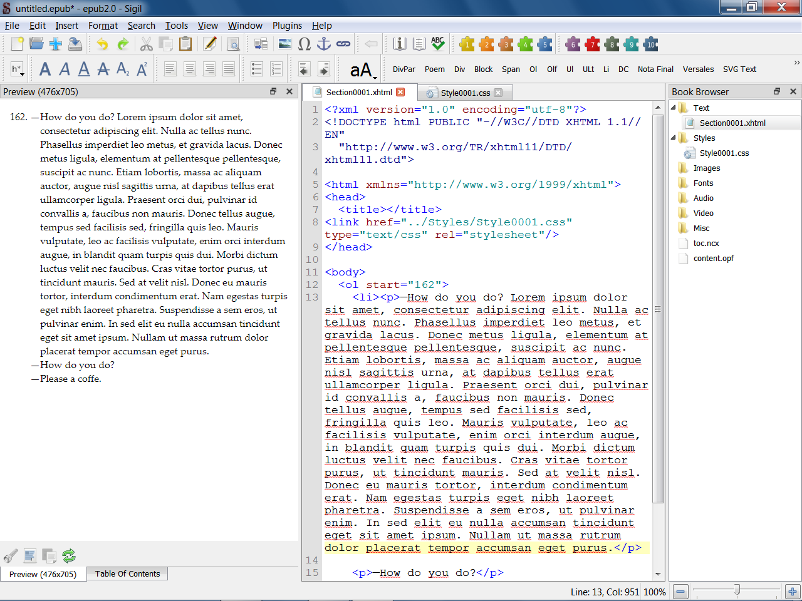Click the Spellcheck ABC icon
Image resolution: width=802 pixels, height=601 pixels.
pos(438,44)
